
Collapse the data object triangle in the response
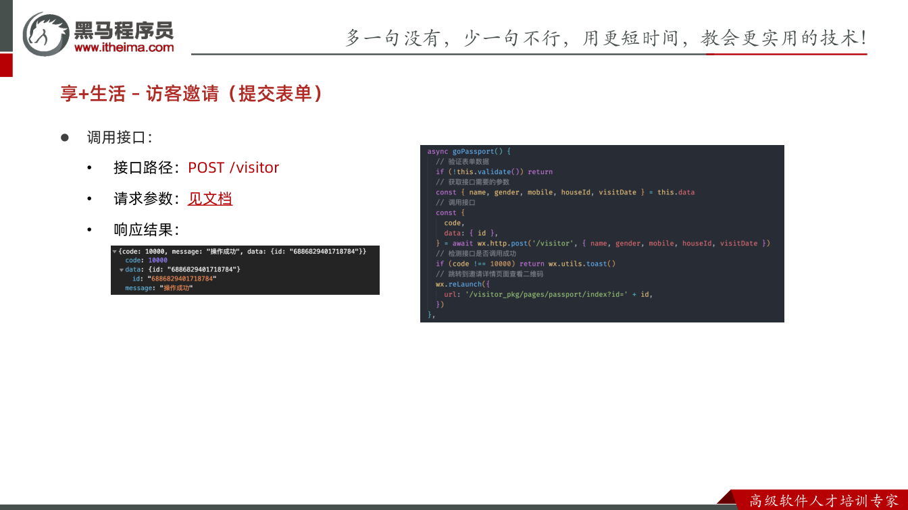(x=122, y=270)
